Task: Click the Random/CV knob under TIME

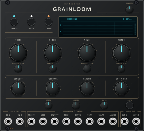Action: (x=18, y=69)
